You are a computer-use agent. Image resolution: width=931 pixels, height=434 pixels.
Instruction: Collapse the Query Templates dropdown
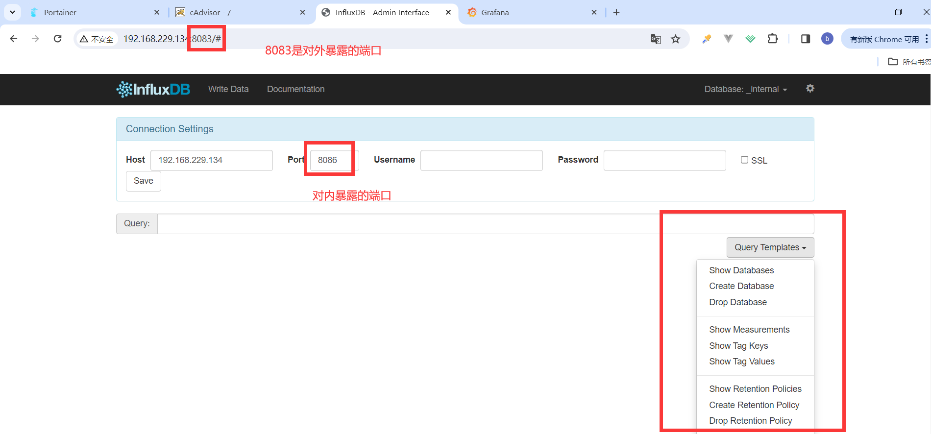pyautogui.click(x=770, y=247)
